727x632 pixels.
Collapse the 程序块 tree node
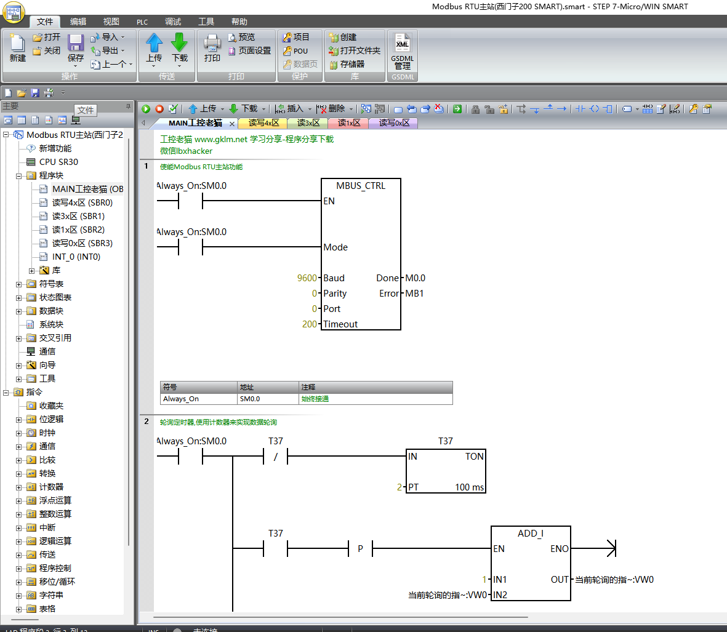click(18, 176)
